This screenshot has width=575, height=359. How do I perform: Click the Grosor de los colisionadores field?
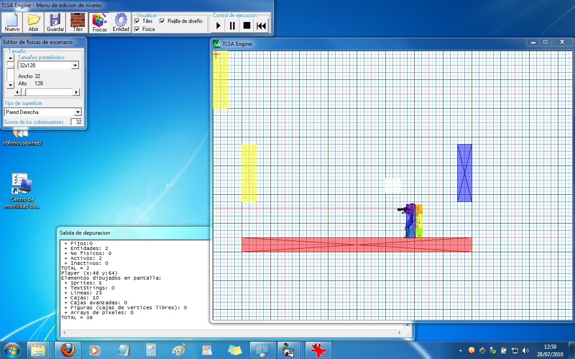(x=77, y=122)
